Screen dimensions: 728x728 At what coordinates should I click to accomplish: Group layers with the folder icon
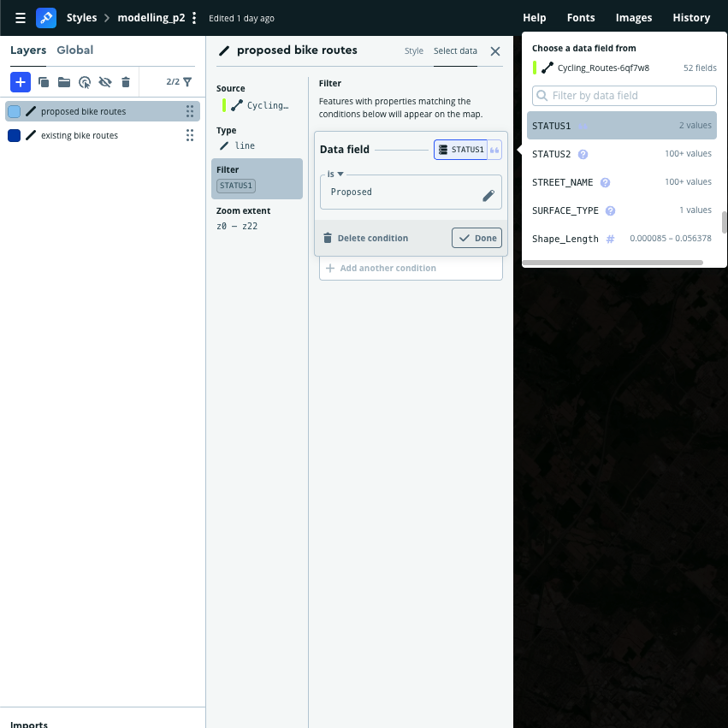tap(64, 82)
